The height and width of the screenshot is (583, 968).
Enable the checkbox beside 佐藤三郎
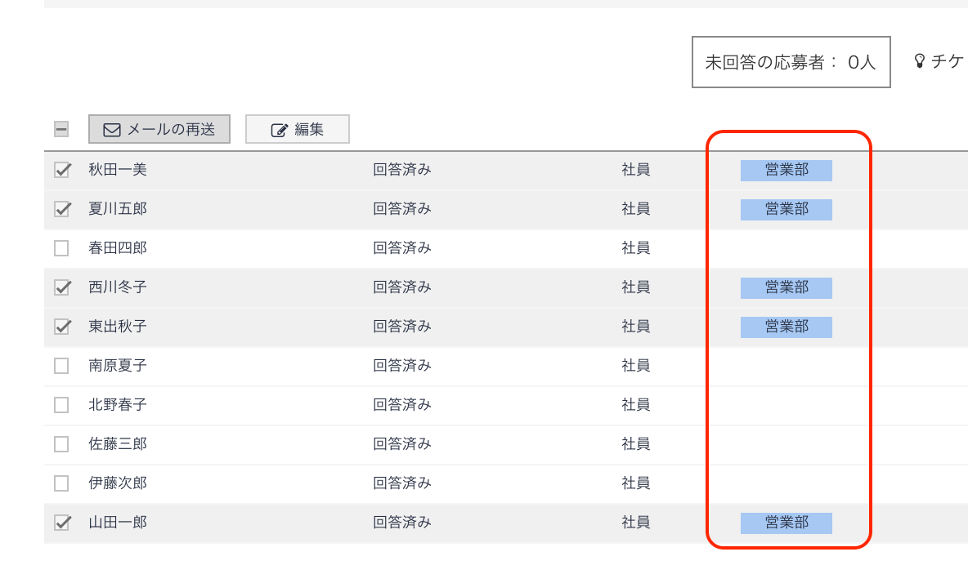[x=61, y=444]
